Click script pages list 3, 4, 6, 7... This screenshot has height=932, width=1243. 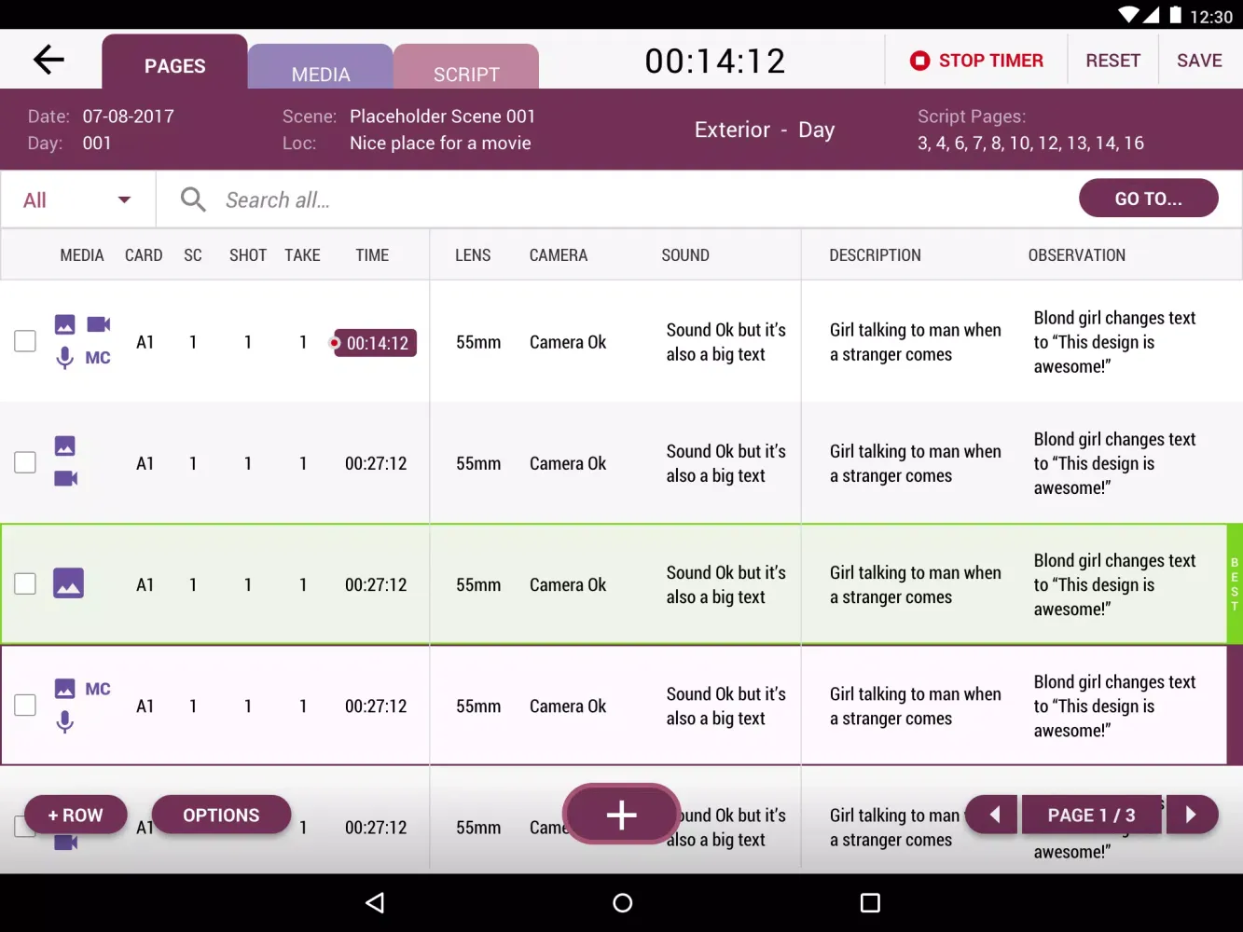(x=1030, y=143)
